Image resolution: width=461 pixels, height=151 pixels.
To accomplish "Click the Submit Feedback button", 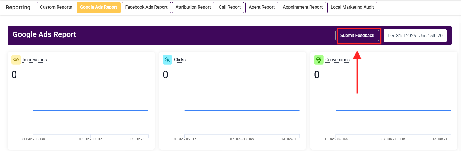I will [x=357, y=36].
